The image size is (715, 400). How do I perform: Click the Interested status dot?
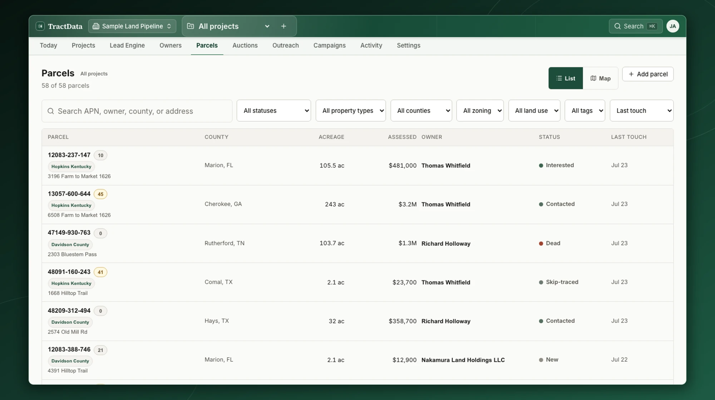541,165
